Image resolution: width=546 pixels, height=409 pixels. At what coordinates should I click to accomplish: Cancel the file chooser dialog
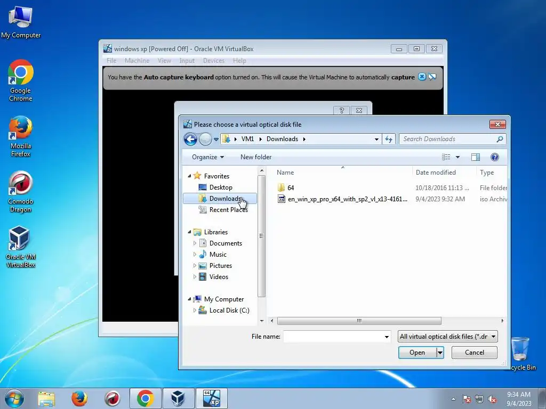pyautogui.click(x=474, y=353)
